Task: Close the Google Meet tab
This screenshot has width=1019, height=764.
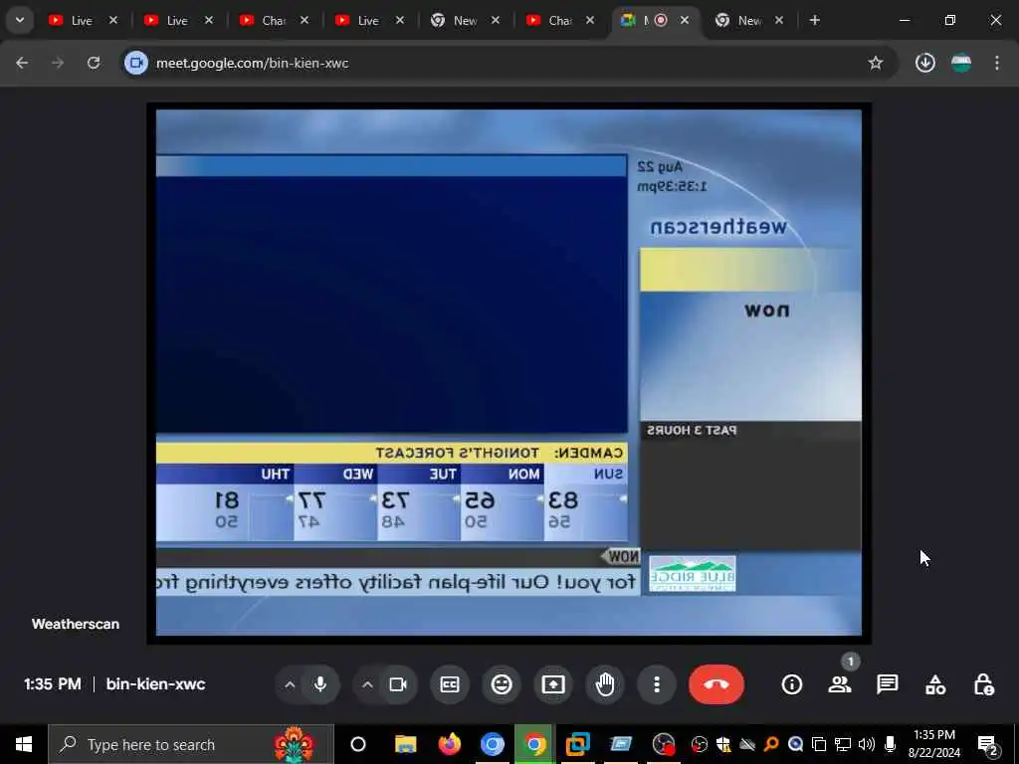Action: (685, 20)
